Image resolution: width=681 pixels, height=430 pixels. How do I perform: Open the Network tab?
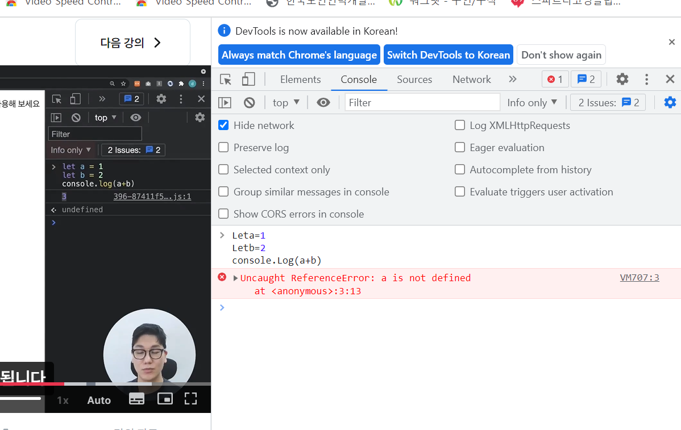(x=472, y=80)
